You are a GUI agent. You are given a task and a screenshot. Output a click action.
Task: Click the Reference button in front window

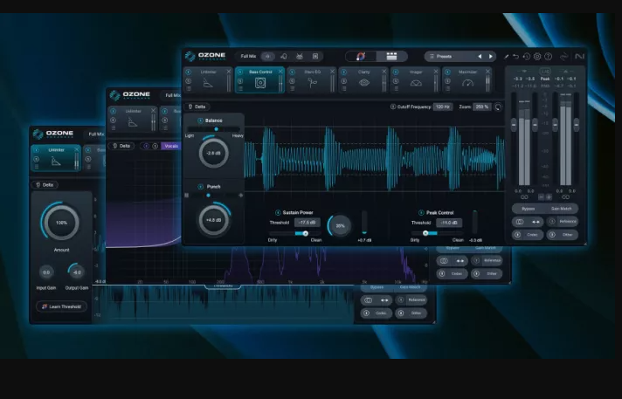tap(563, 222)
